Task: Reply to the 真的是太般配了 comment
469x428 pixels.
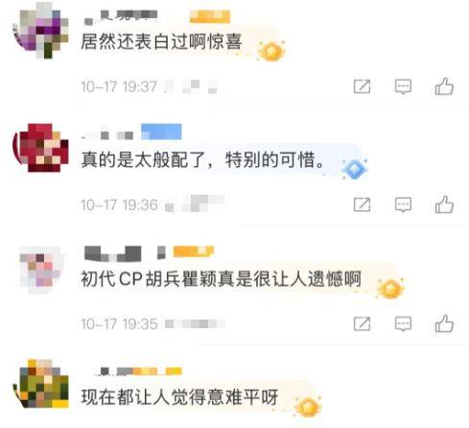Action: click(403, 204)
